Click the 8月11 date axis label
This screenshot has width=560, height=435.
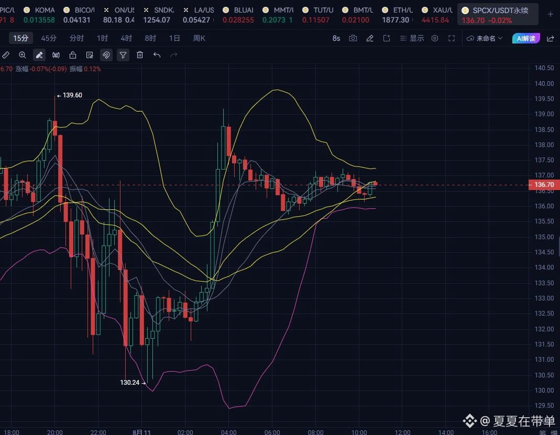tap(141, 432)
